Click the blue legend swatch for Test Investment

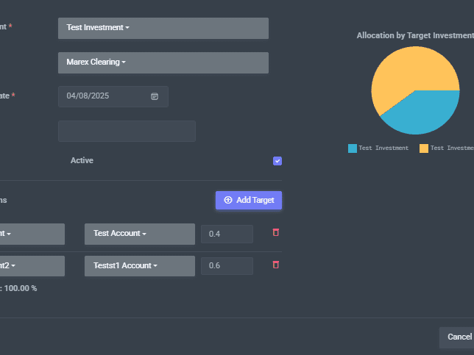point(353,148)
